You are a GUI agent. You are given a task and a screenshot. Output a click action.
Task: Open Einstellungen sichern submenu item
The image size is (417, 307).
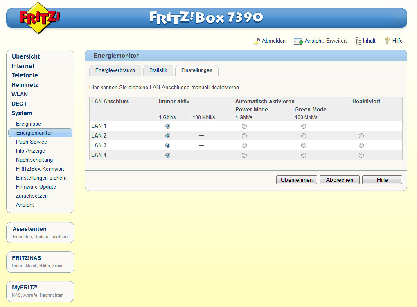pyautogui.click(x=41, y=178)
